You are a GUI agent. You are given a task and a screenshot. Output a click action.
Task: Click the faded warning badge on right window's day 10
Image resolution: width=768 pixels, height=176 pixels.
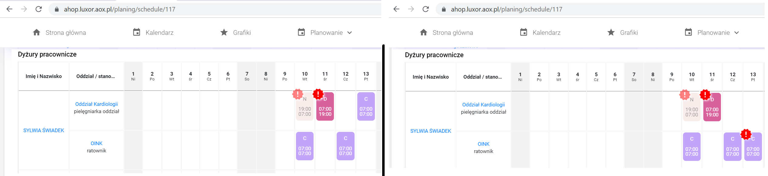[x=685, y=95]
